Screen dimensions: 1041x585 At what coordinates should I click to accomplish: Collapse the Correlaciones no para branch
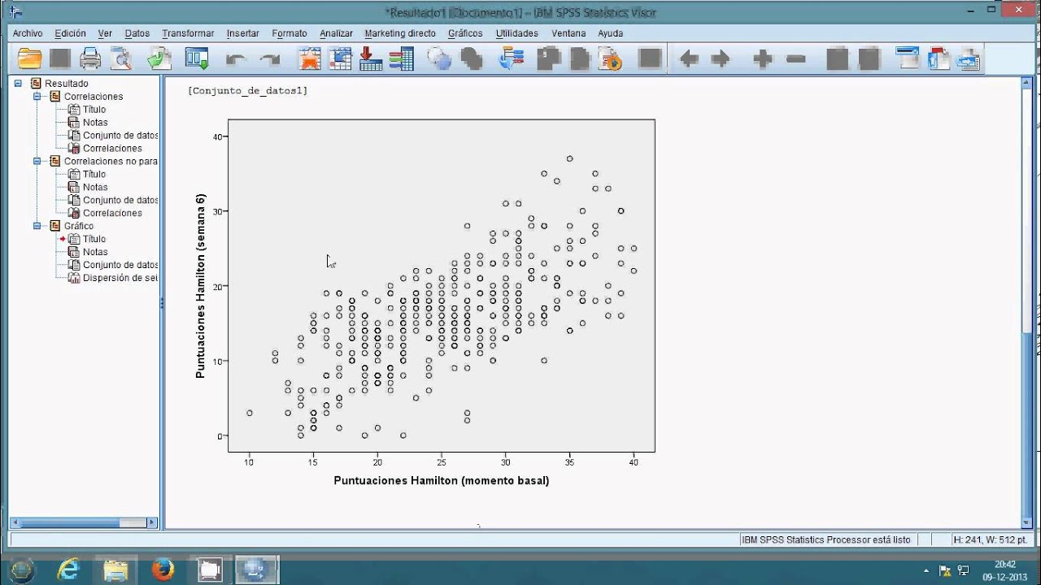coord(37,161)
